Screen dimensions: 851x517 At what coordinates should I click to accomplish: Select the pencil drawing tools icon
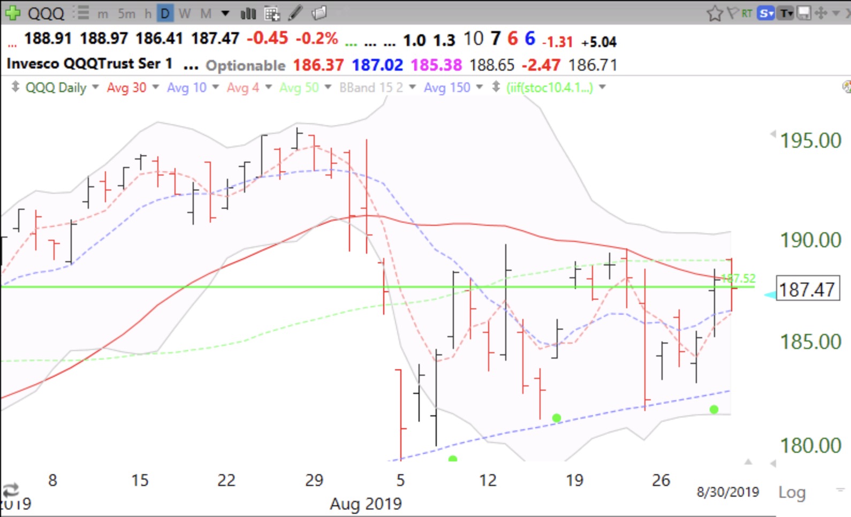click(x=295, y=13)
